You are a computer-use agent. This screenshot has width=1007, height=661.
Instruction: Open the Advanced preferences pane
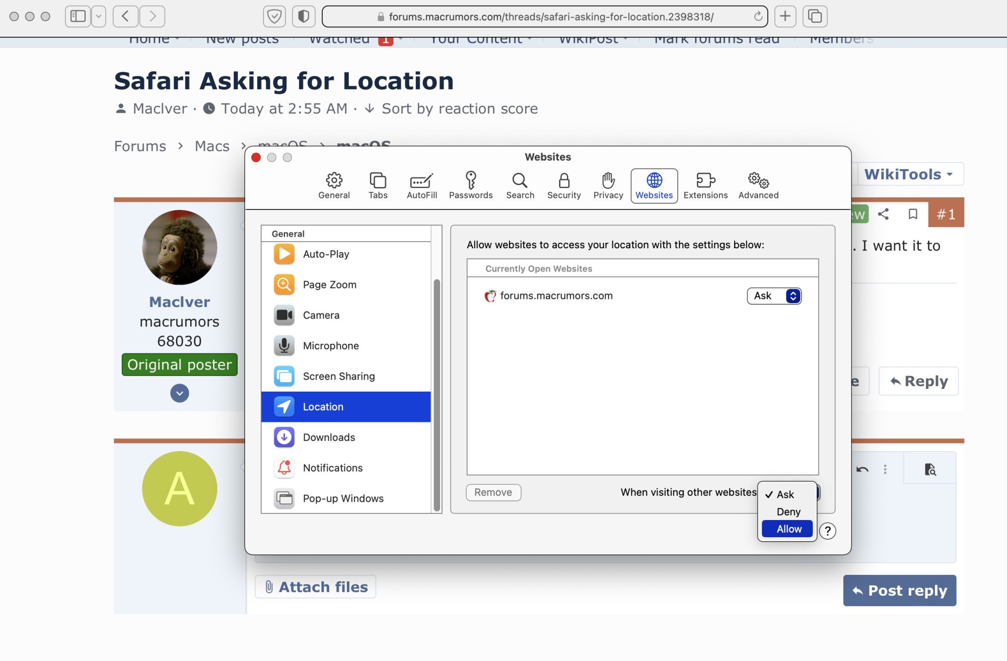(x=758, y=185)
